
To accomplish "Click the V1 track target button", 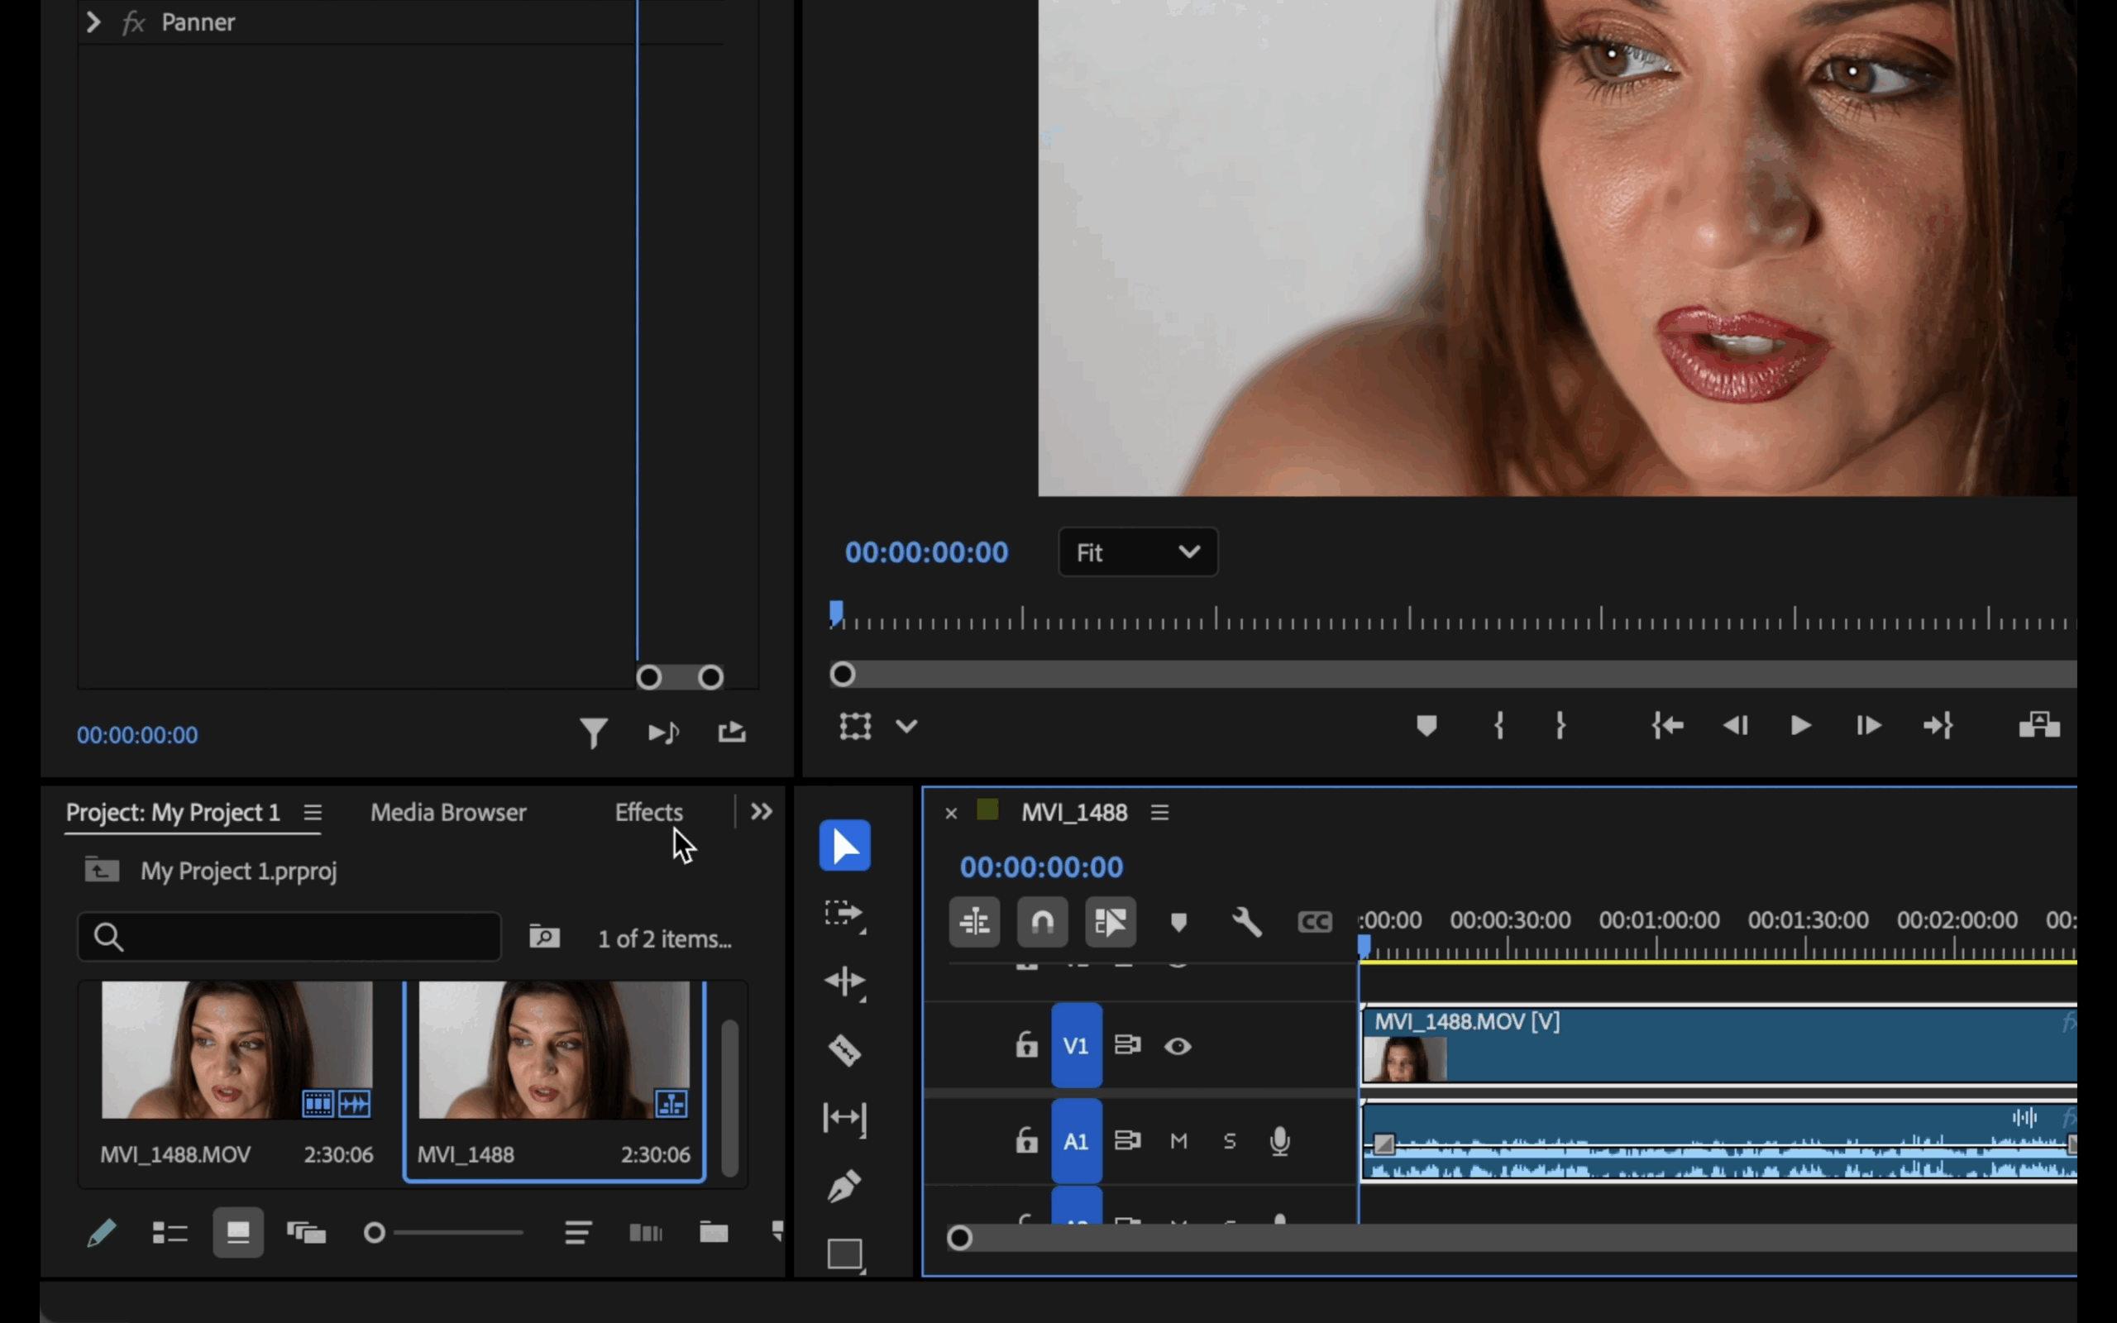I will point(1076,1047).
